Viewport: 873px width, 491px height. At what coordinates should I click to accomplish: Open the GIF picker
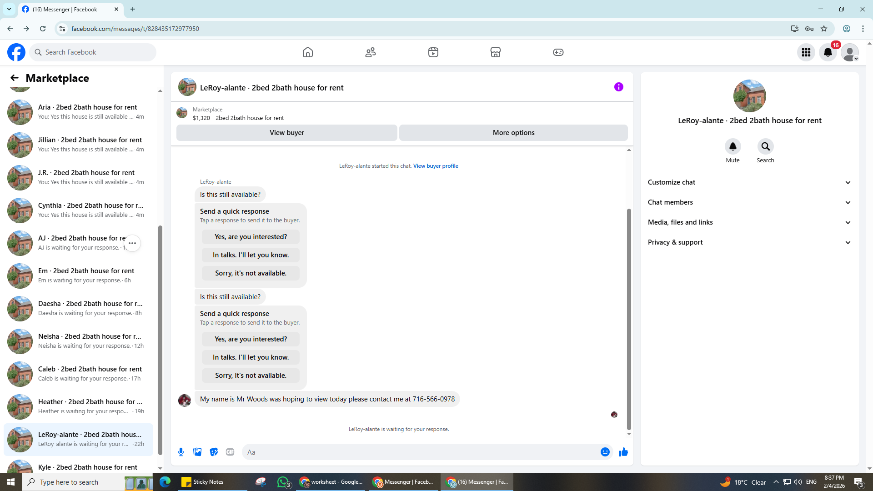pyautogui.click(x=230, y=452)
